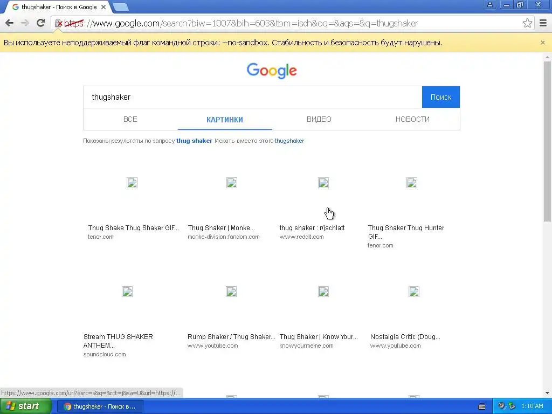Go back using the browser back arrow
Viewport: 552px width, 414px height.
tap(10, 23)
